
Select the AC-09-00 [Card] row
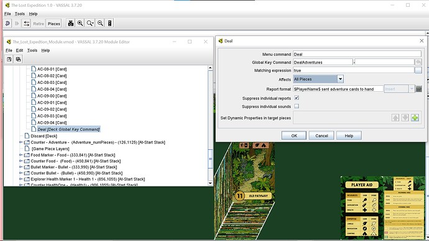tap(52, 96)
